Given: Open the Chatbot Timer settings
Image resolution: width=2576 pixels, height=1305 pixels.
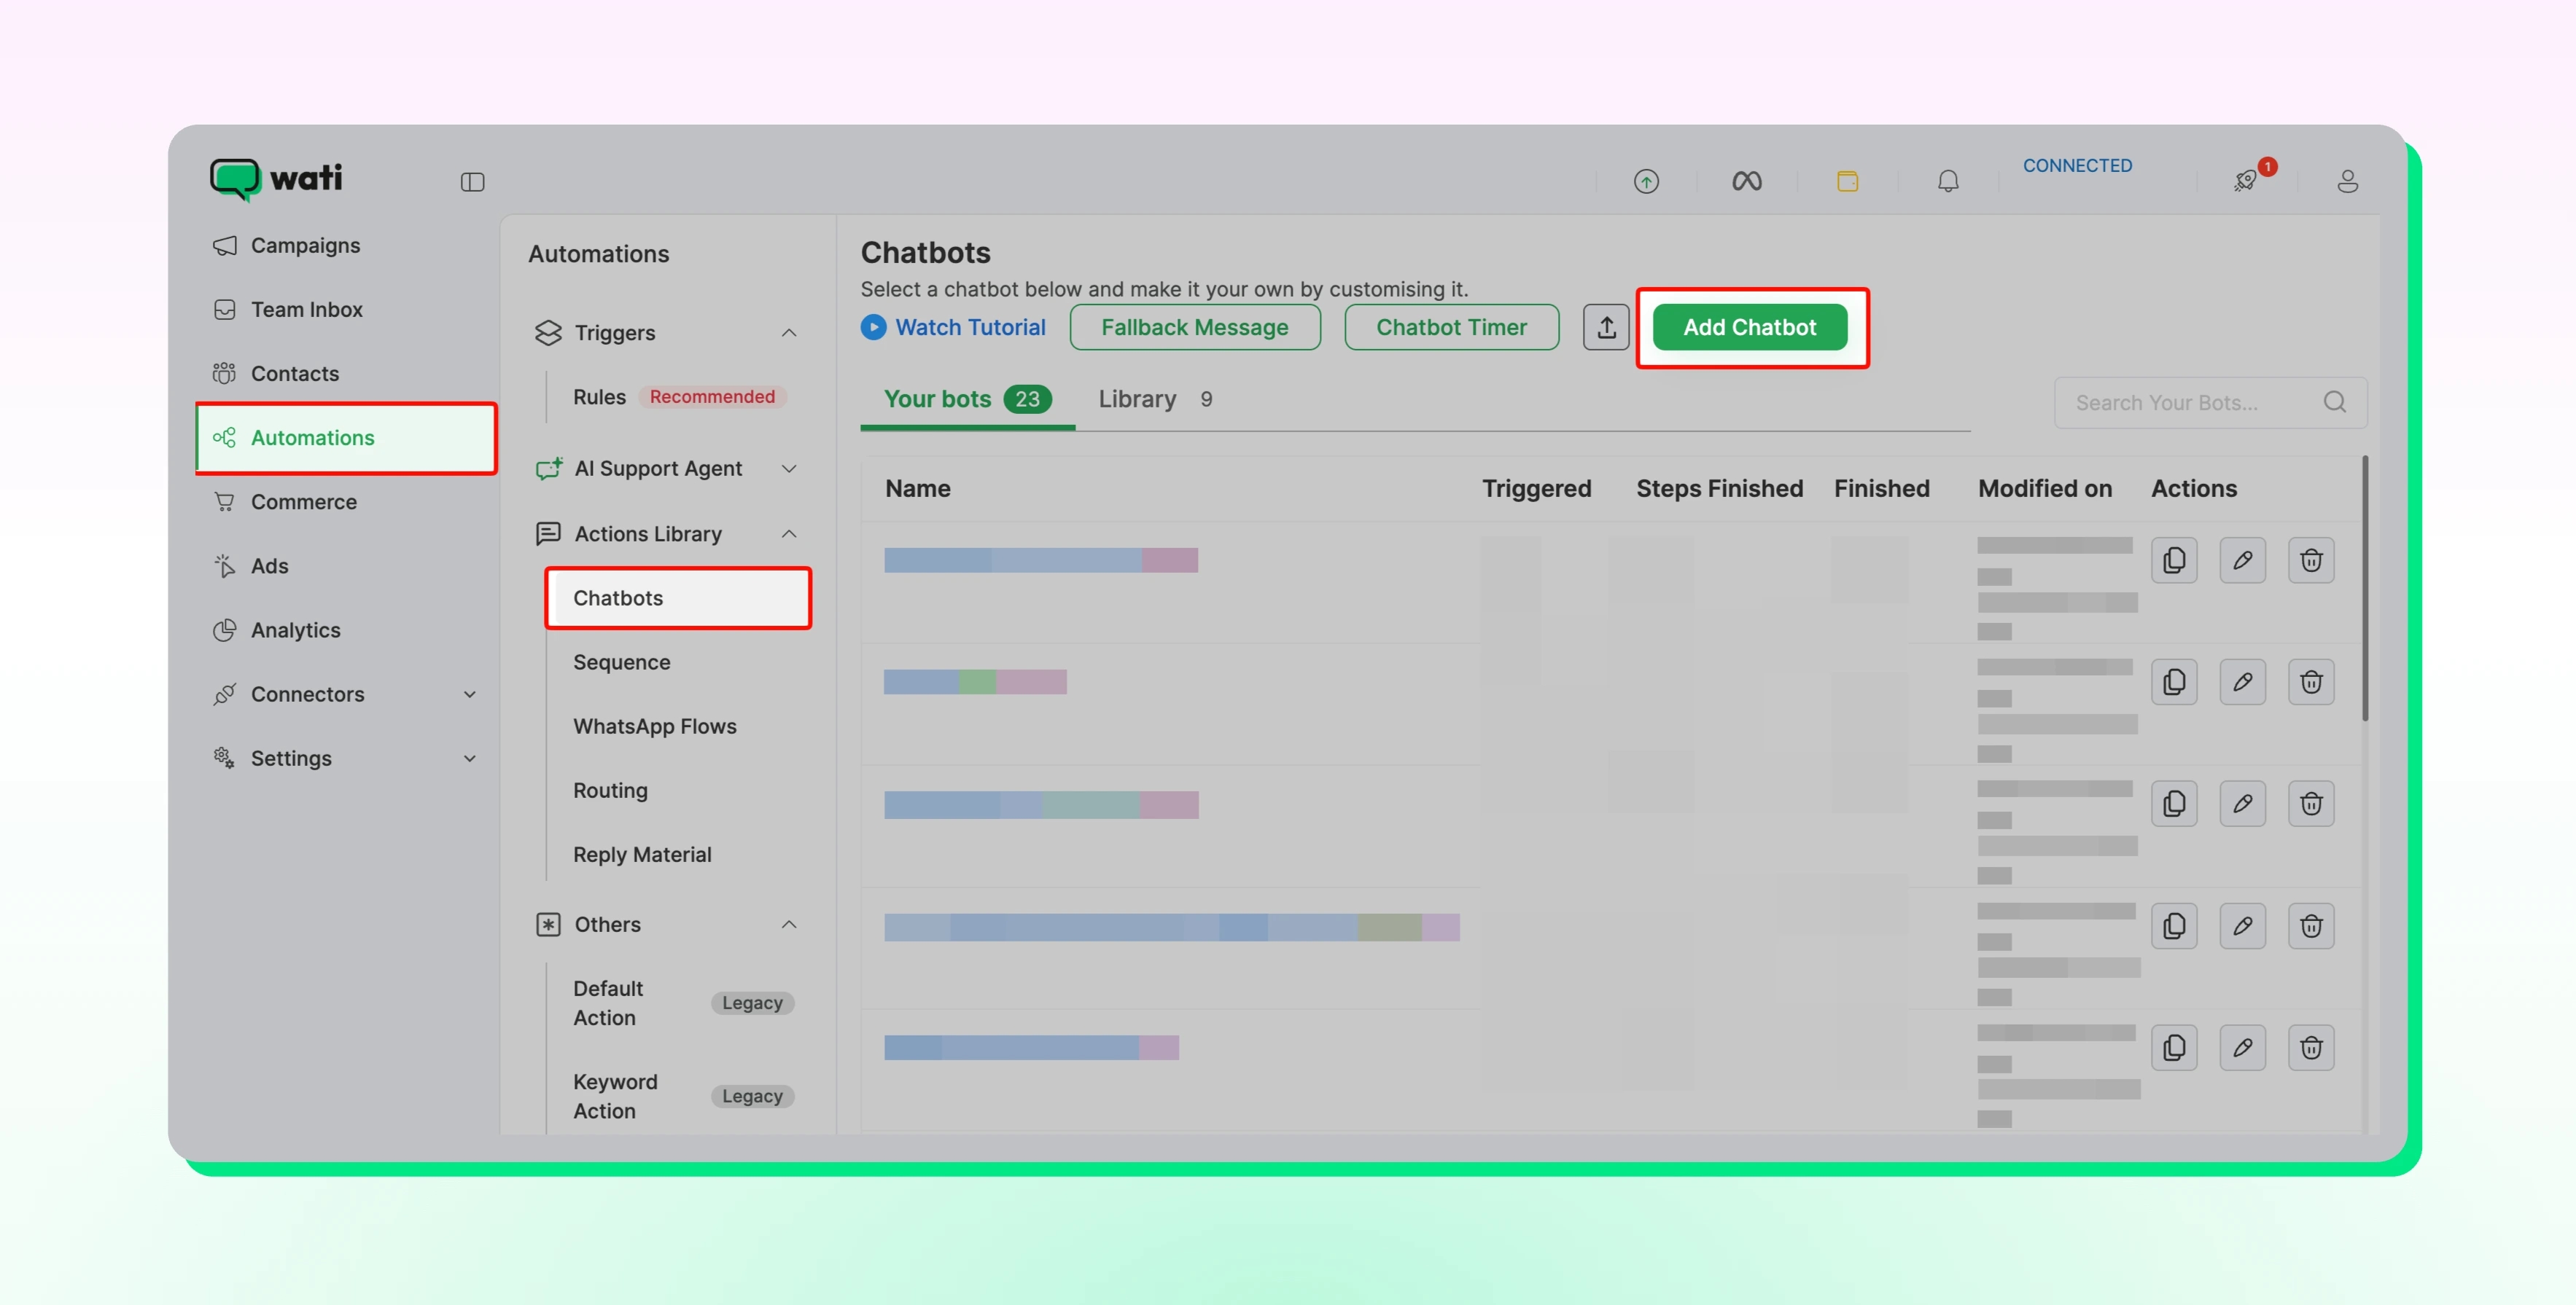Looking at the screenshot, I should pos(1451,326).
